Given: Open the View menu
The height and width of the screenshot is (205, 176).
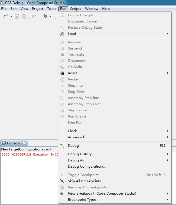Looking at the screenshot, I should pyautogui.click(x=24, y=9).
